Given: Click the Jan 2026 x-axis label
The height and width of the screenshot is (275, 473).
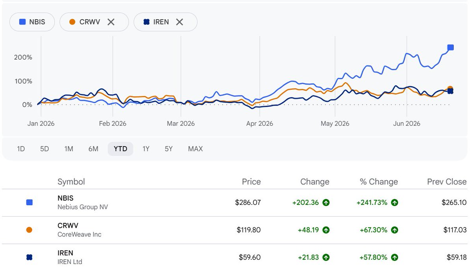Looking at the screenshot, I should point(41,124).
